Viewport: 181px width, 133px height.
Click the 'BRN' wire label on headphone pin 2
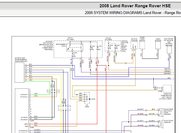click(31, 67)
